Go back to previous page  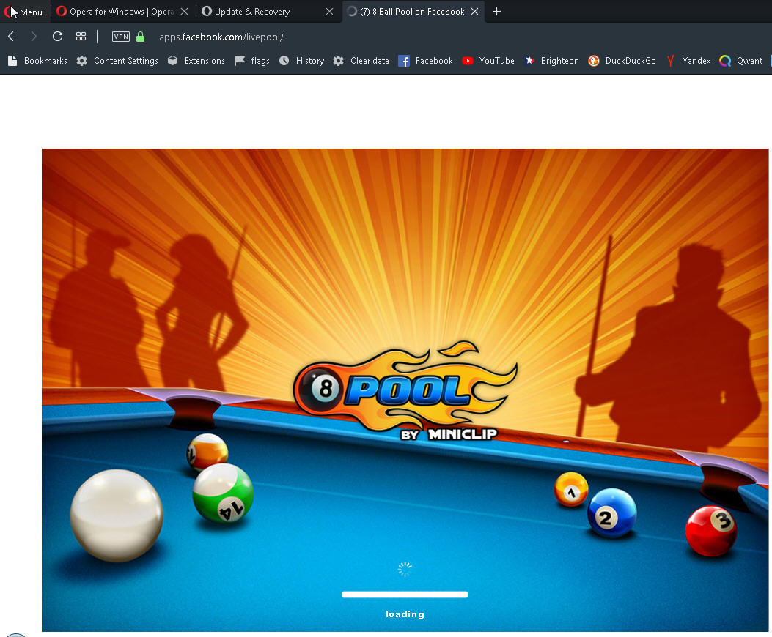[11, 37]
